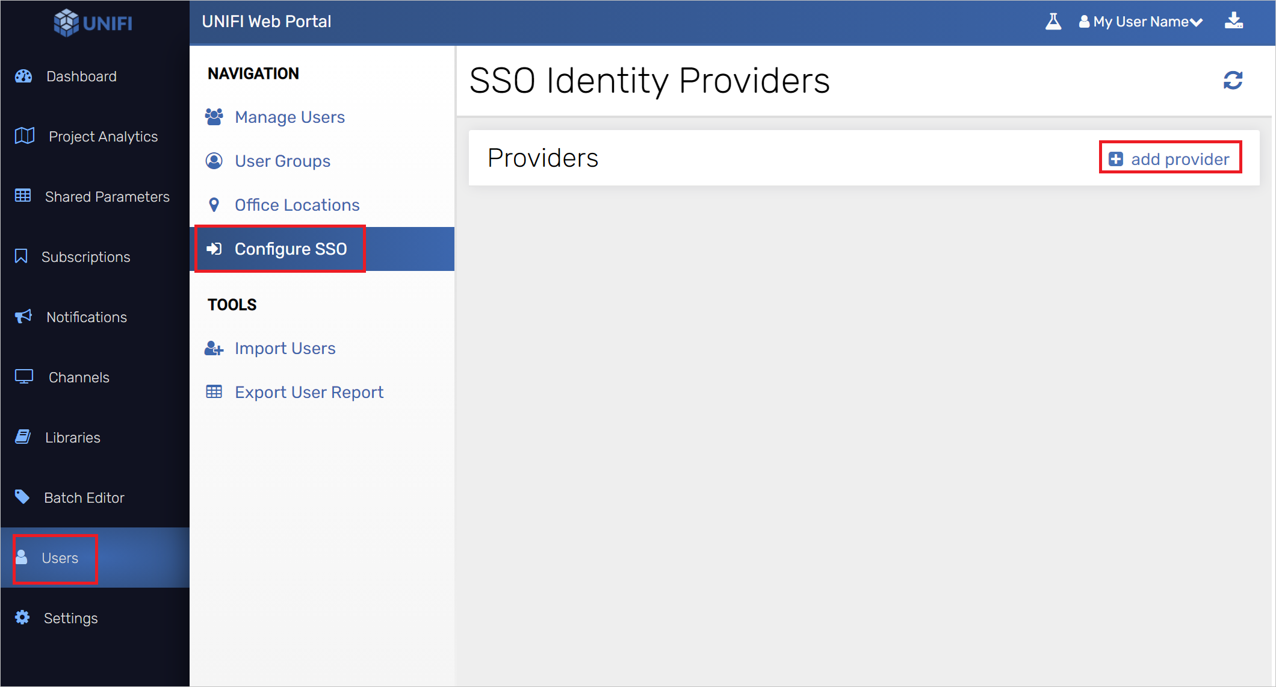Image resolution: width=1276 pixels, height=687 pixels.
Task: Click the Notifications megaphone icon
Action: click(x=22, y=317)
